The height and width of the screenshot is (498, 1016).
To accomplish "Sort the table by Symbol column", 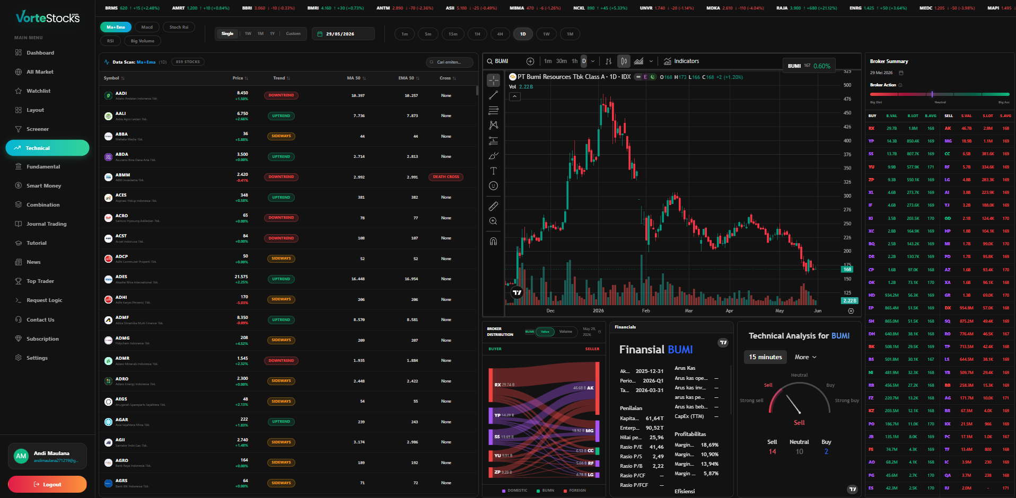I will pyautogui.click(x=114, y=78).
